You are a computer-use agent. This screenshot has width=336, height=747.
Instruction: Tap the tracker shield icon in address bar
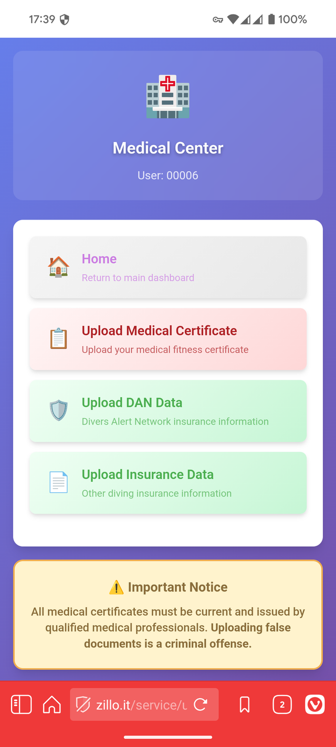point(83,704)
